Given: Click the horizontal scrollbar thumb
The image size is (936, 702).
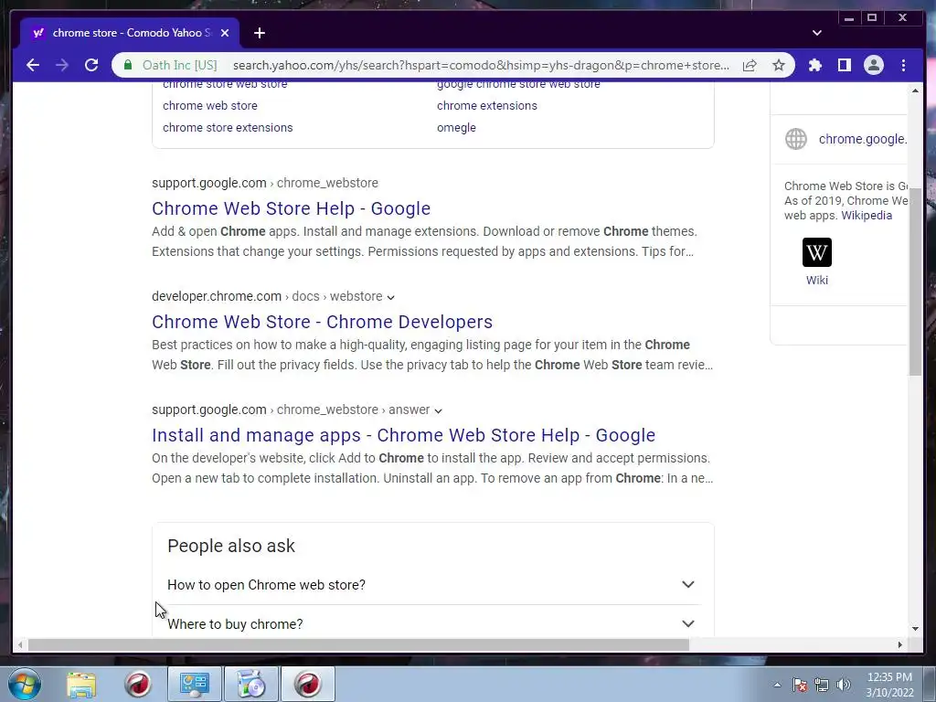Looking at the screenshot, I should (358, 644).
